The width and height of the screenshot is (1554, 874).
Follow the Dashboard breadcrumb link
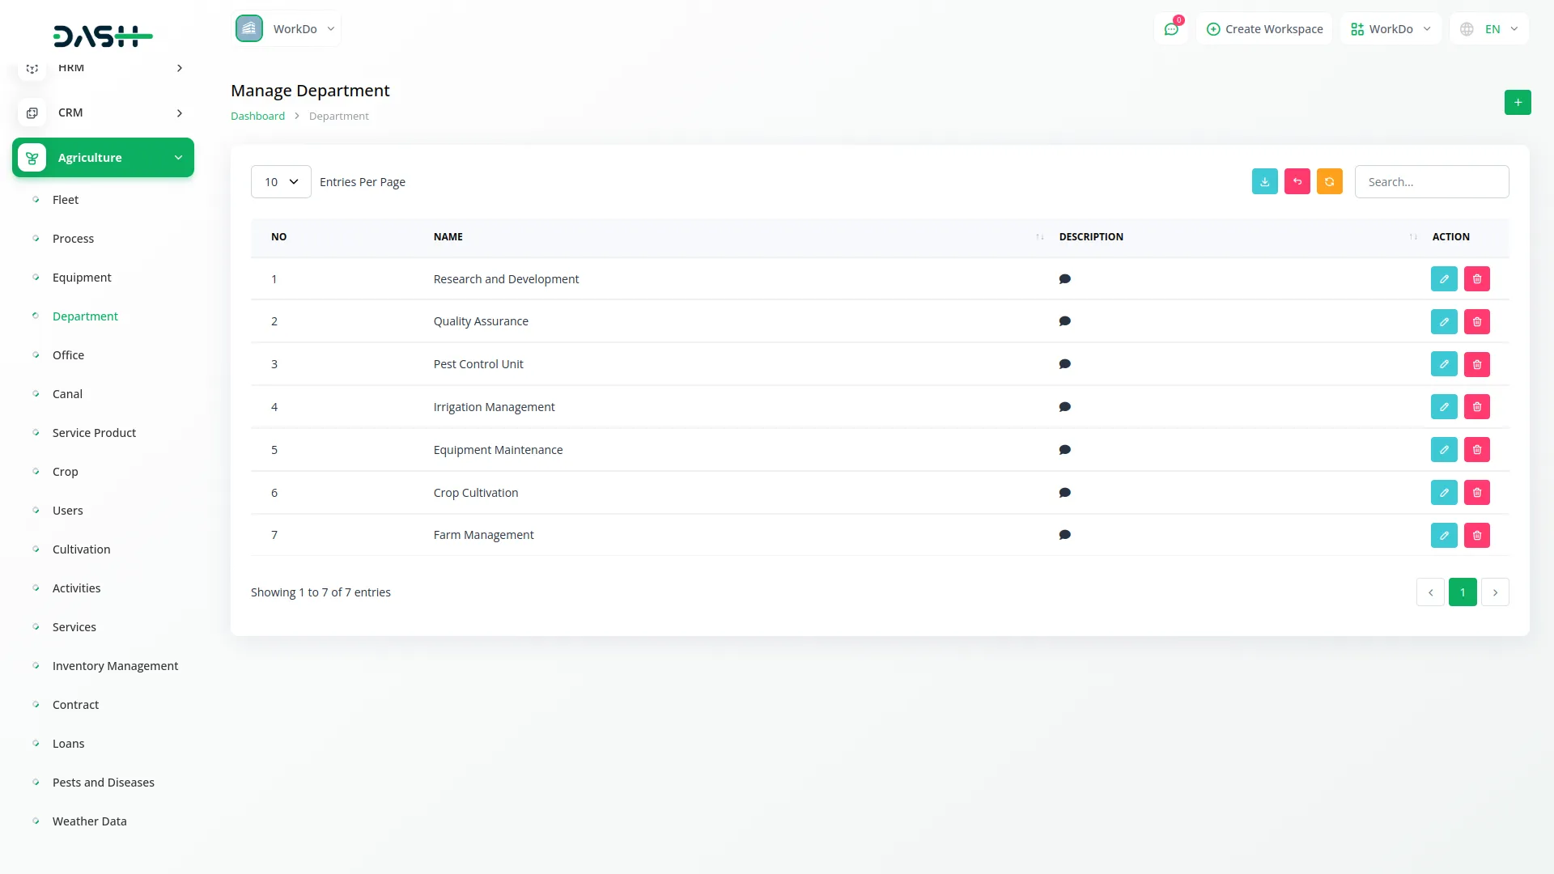coord(257,117)
